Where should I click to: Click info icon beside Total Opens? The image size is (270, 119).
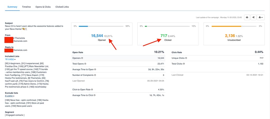coord(85,64)
